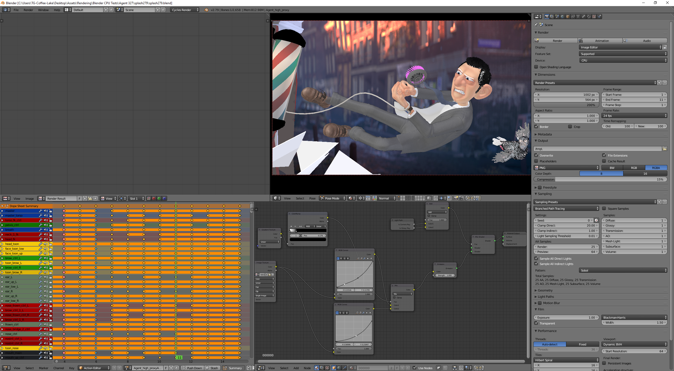Open the Armature data properties icon

[578, 17]
